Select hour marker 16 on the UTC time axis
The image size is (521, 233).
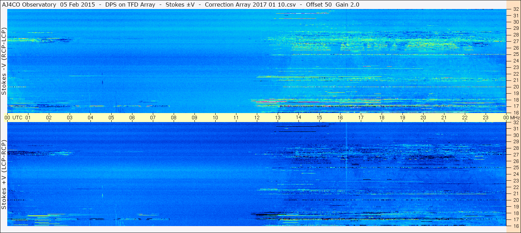click(340, 118)
